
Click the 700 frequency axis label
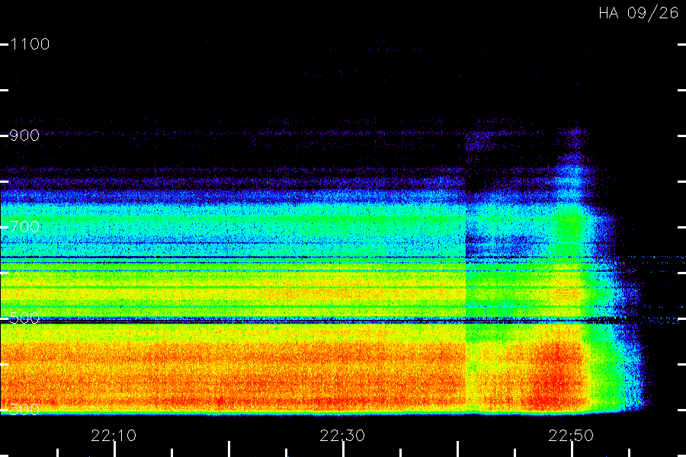(24, 227)
